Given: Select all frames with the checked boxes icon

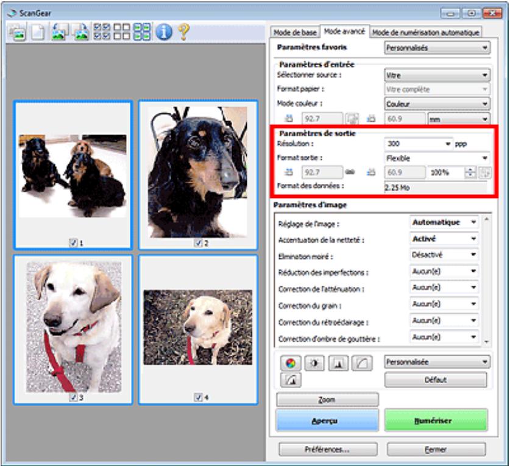Looking at the screenshot, I should [x=102, y=32].
